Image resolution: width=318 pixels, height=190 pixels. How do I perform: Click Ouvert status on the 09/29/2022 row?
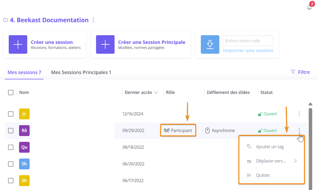[x=270, y=130]
